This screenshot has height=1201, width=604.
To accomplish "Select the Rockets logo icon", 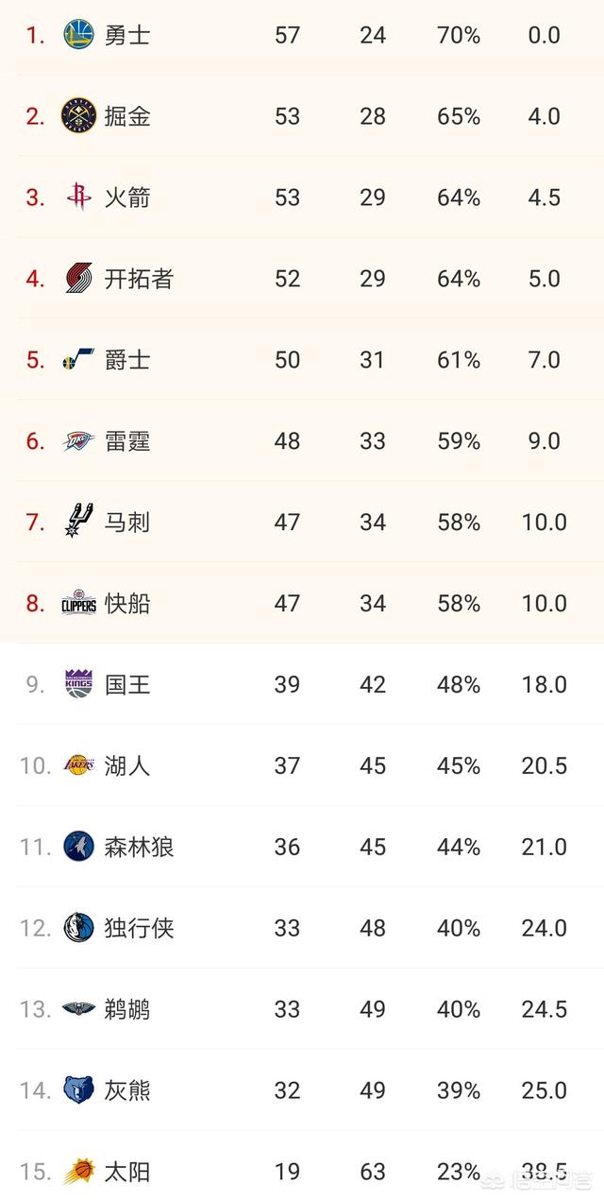I will coord(78,197).
